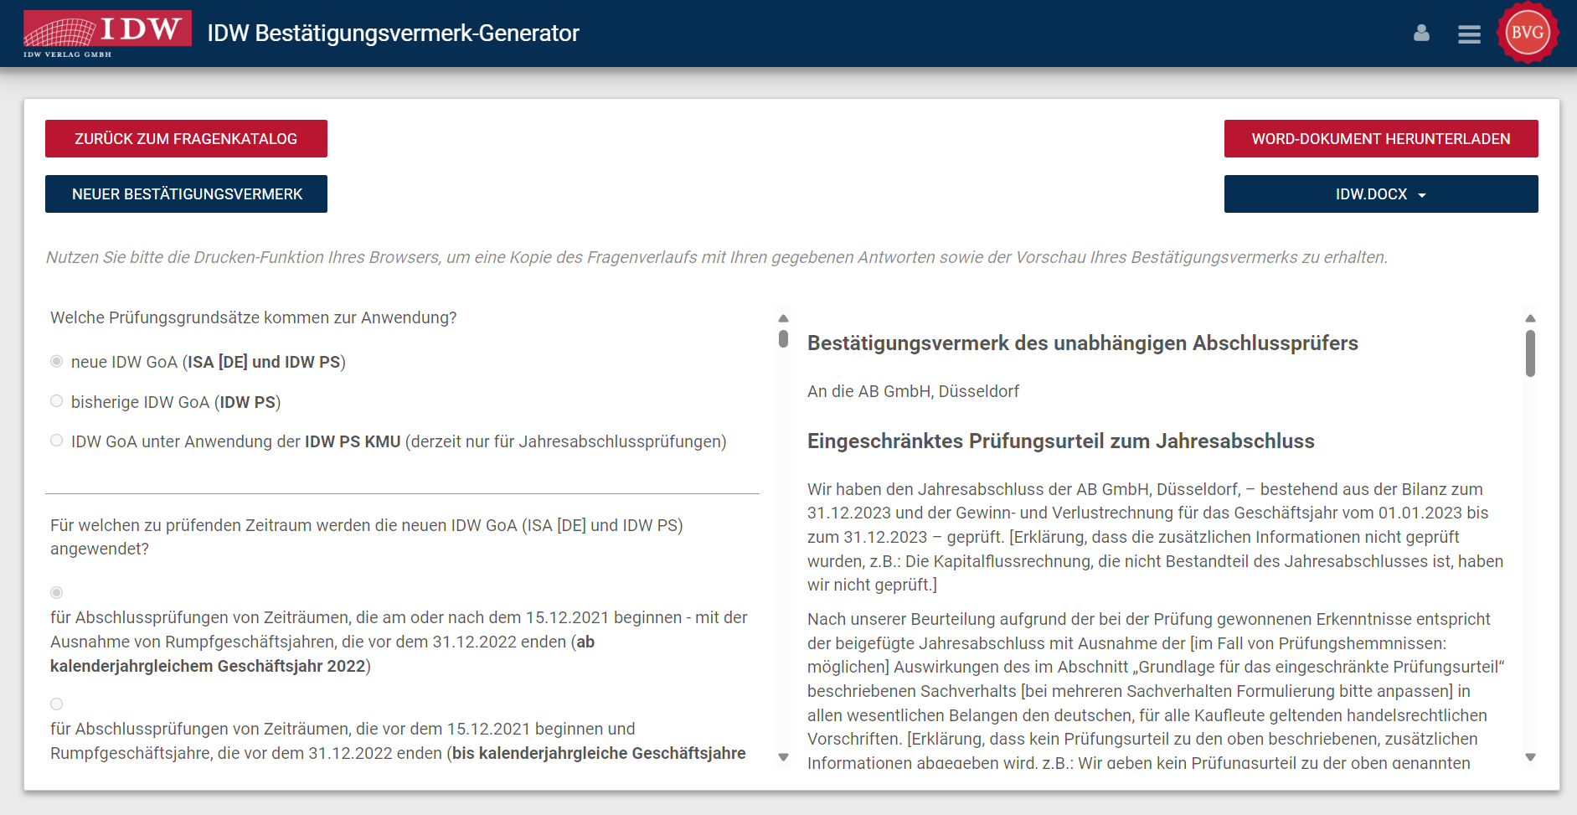1577x815 pixels.
Task: Click heading Eingeschränktes Prüfungsurteil zum Jahresabschluss
Action: [x=1060, y=441]
